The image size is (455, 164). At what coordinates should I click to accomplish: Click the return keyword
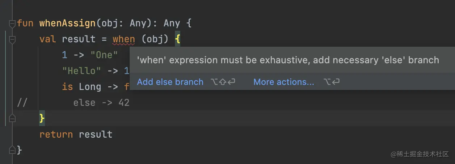56,134
